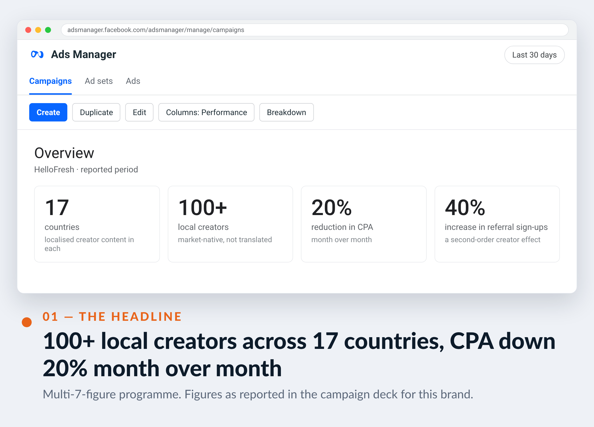
Task: Select the 17 countries metric card
Action: tap(97, 224)
